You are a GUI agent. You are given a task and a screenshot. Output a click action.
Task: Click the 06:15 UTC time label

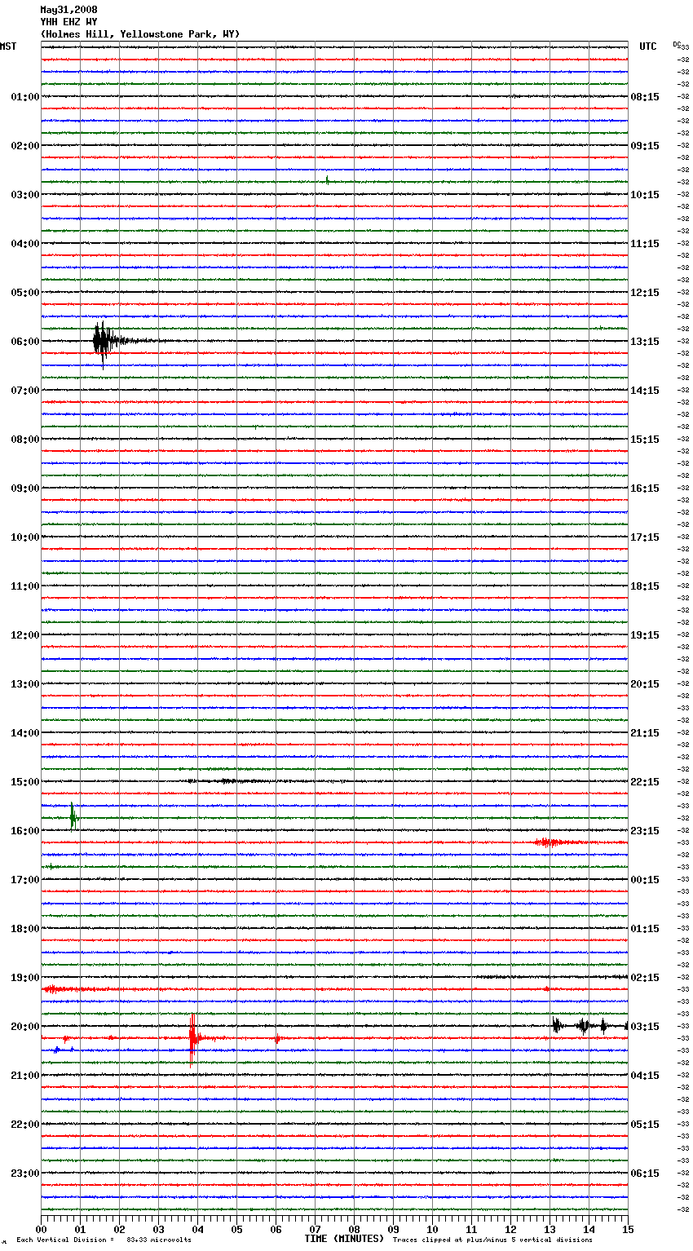(645, 1174)
